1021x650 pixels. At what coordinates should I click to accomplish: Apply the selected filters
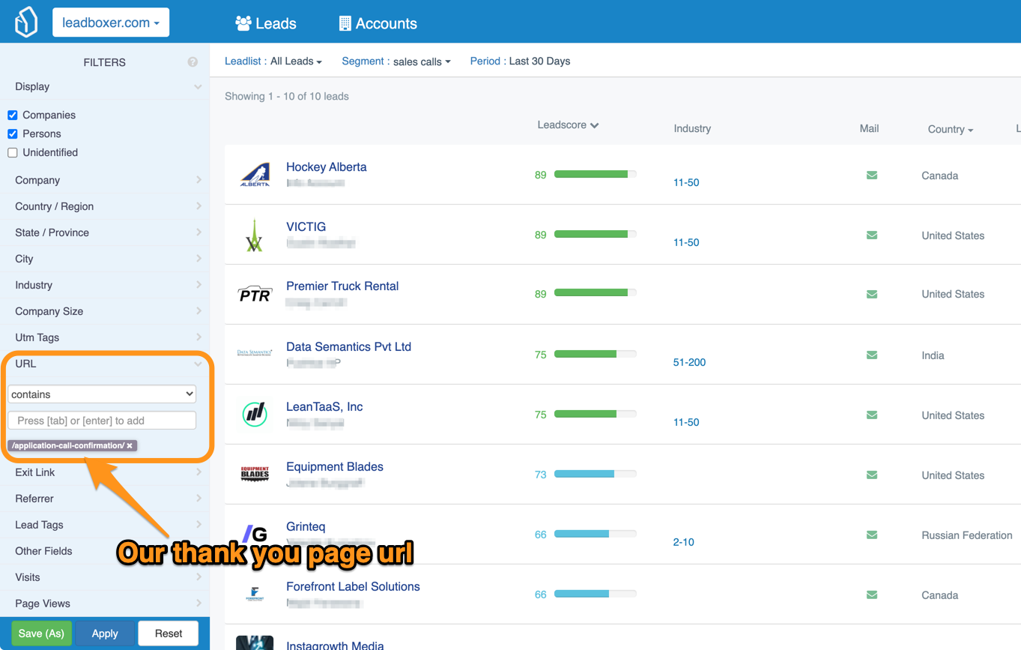coord(105,634)
